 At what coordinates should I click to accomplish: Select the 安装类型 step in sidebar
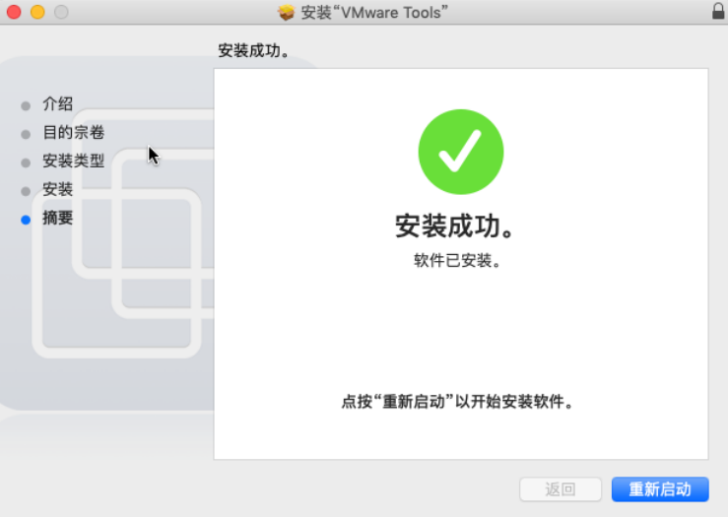click(x=73, y=162)
